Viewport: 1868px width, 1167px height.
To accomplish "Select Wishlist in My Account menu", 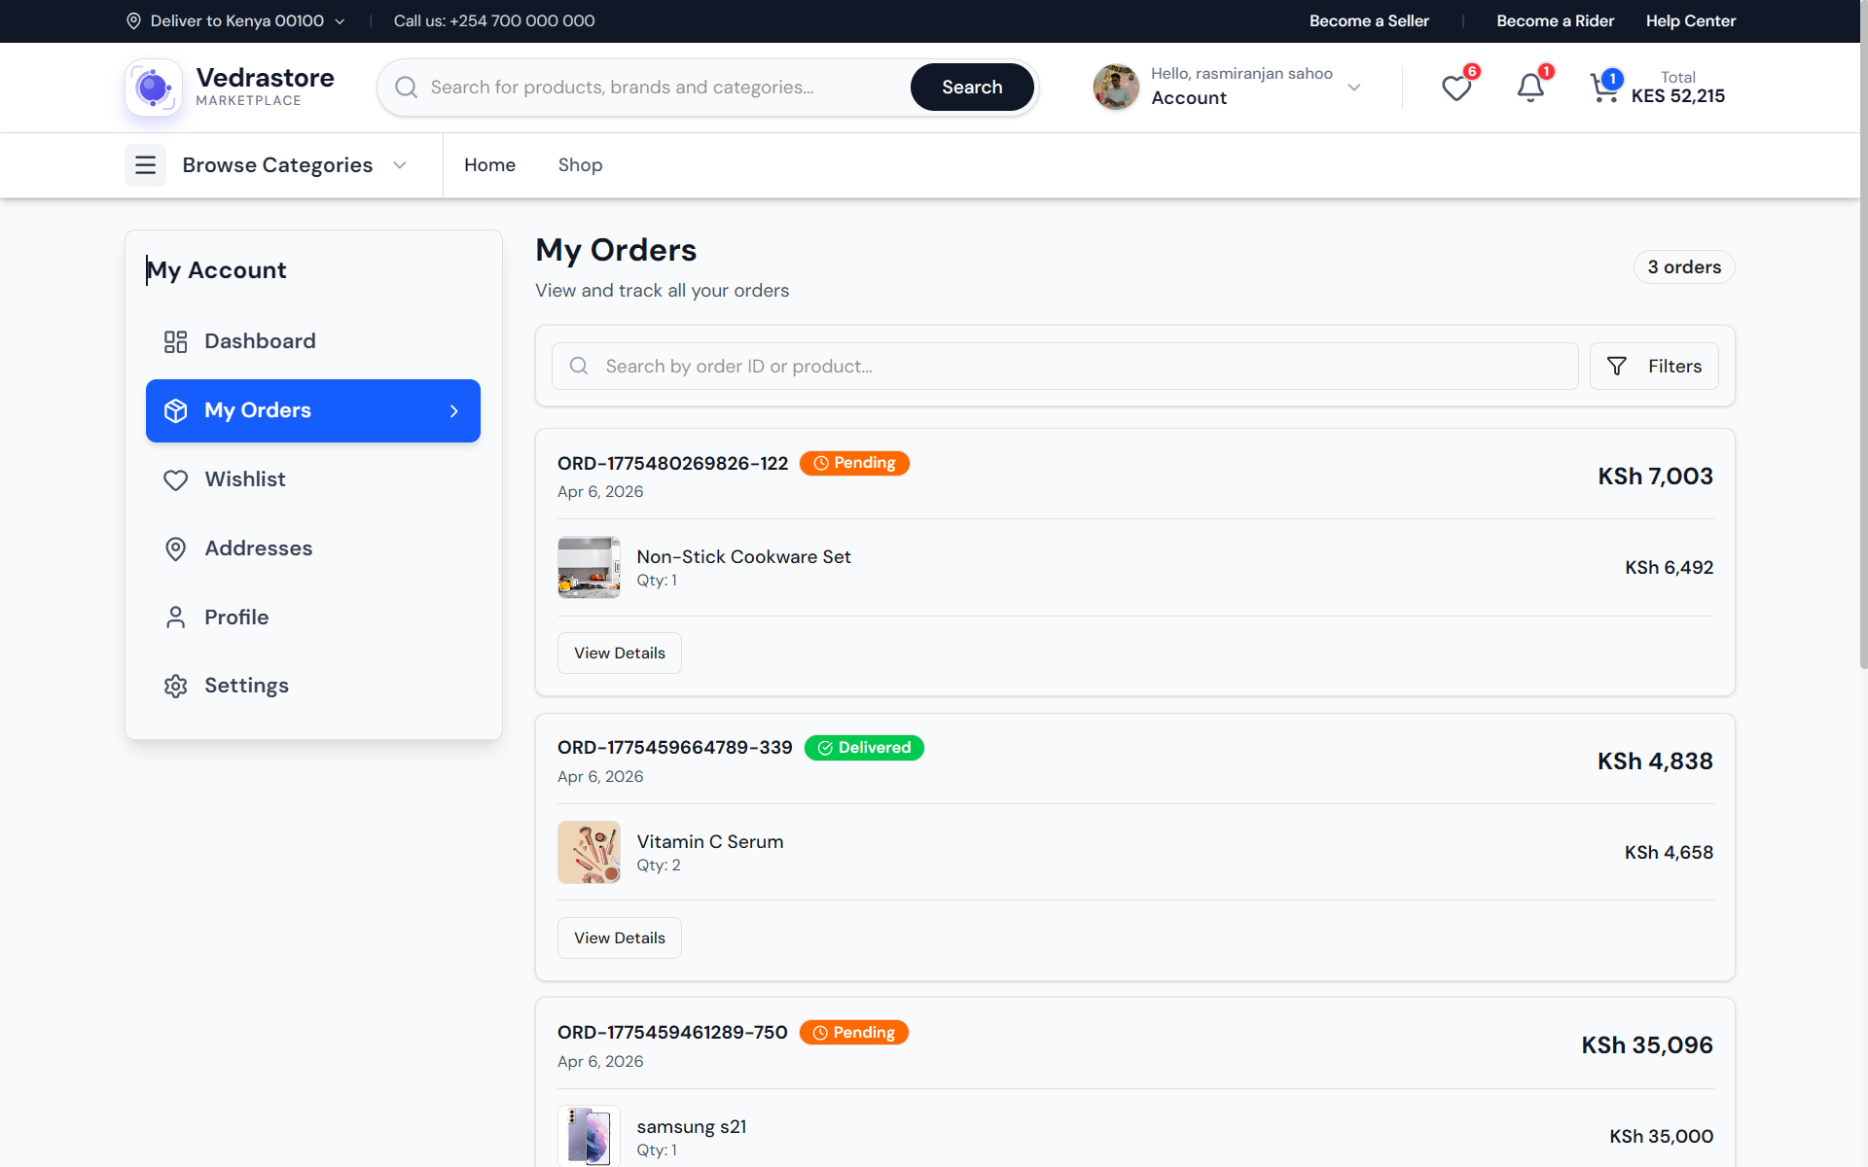I will [x=313, y=479].
